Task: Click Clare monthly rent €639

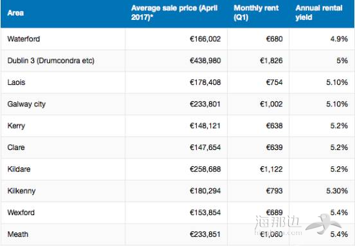Action: [274, 147]
